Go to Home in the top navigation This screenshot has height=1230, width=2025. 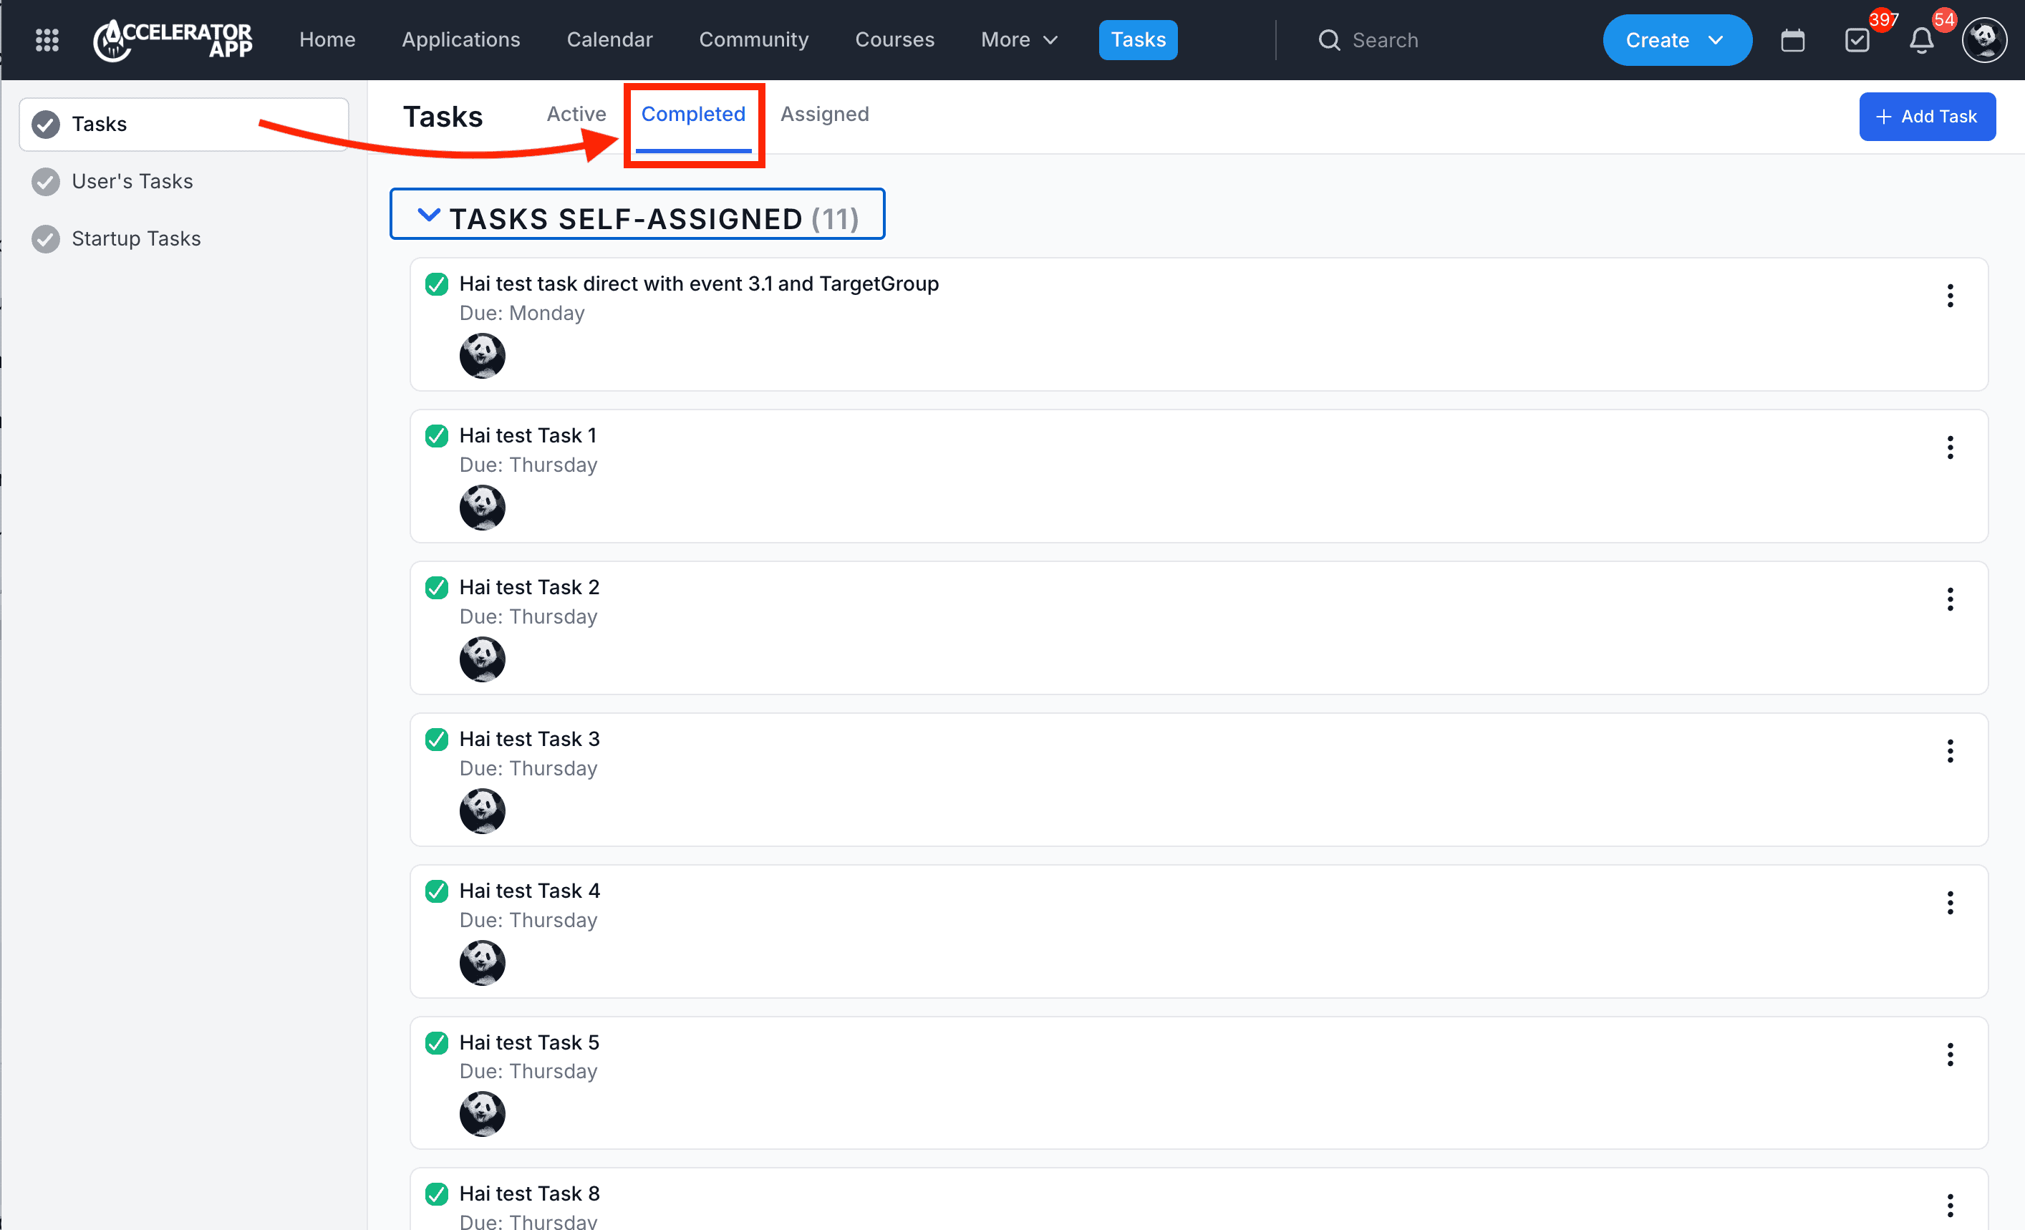[327, 39]
